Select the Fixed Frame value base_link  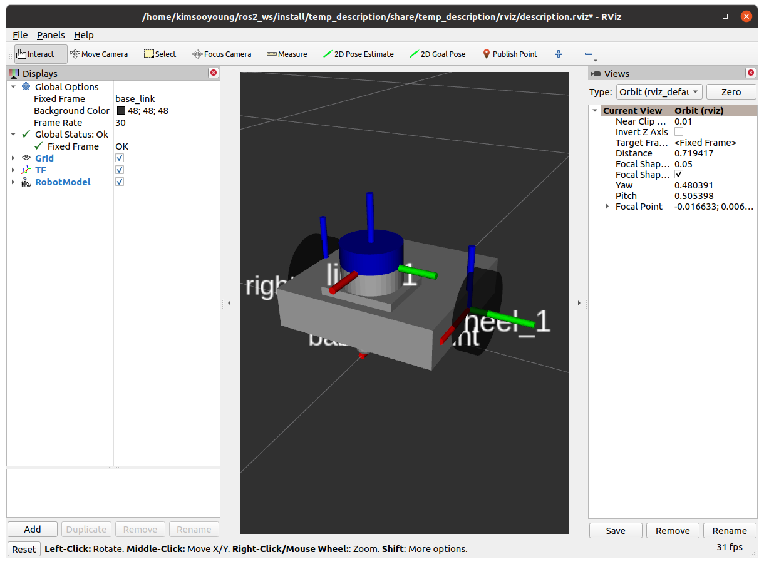tap(135, 99)
